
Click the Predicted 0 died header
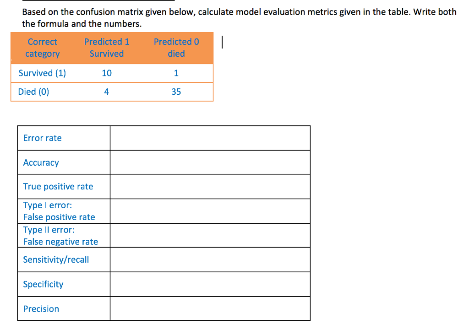[176, 48]
